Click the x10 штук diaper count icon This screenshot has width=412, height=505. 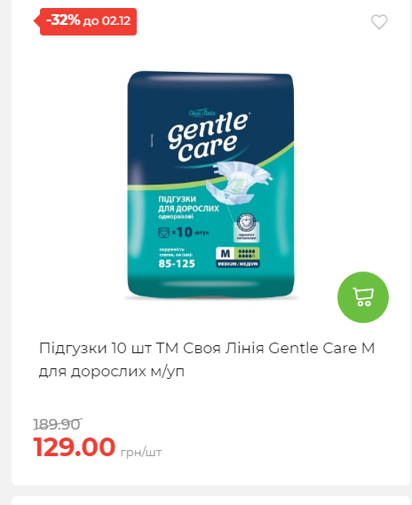(183, 232)
